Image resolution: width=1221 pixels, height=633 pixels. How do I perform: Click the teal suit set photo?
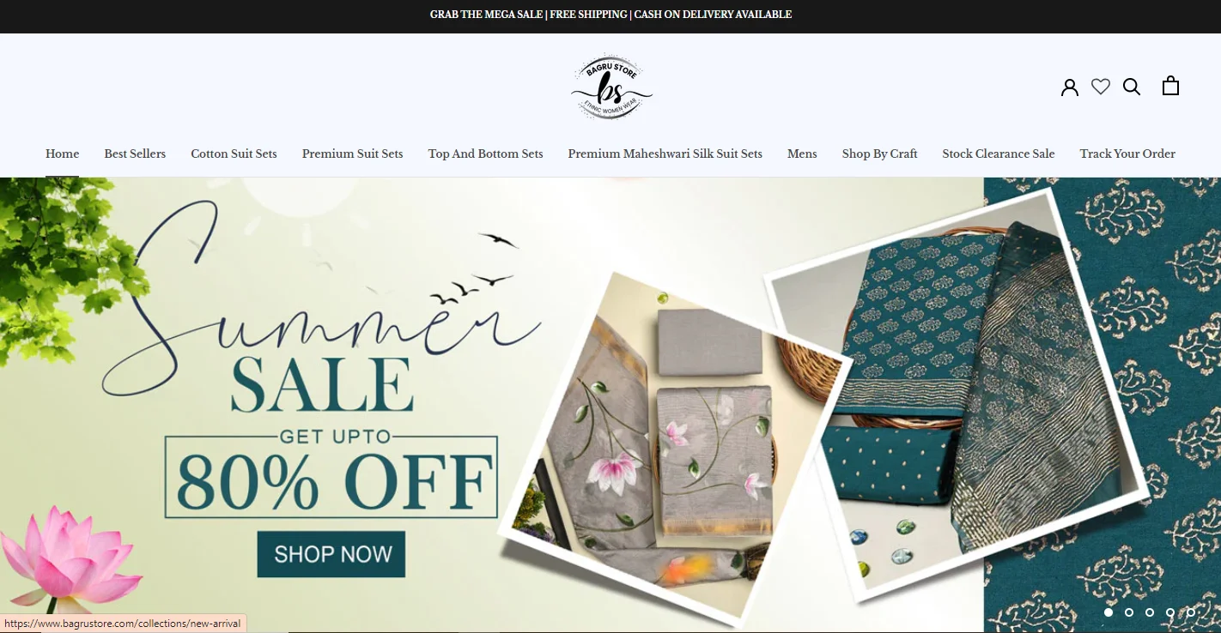tap(957, 390)
